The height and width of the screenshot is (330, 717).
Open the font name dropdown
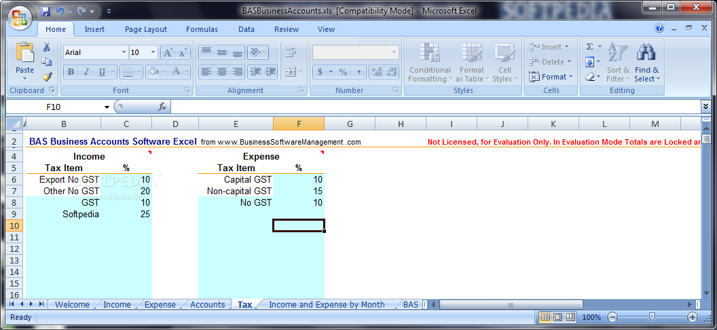tap(124, 52)
